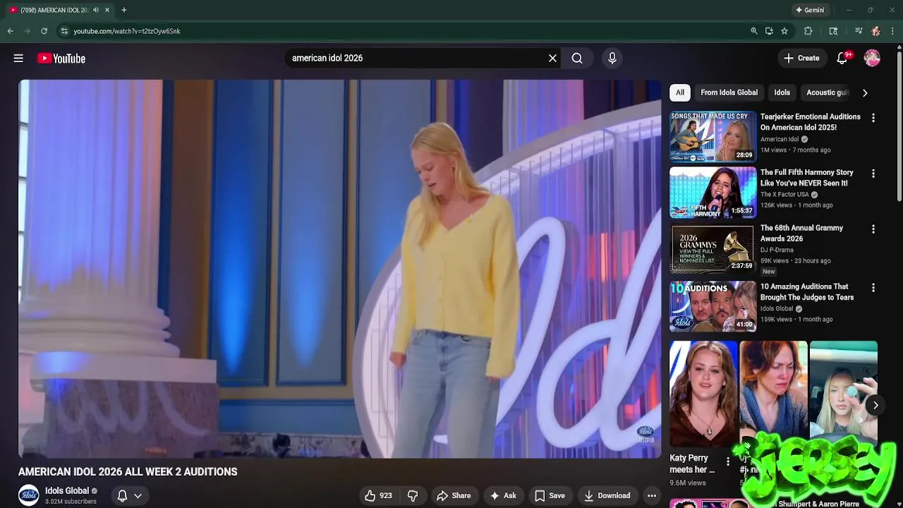Open Gemini in Chrome

810,10
